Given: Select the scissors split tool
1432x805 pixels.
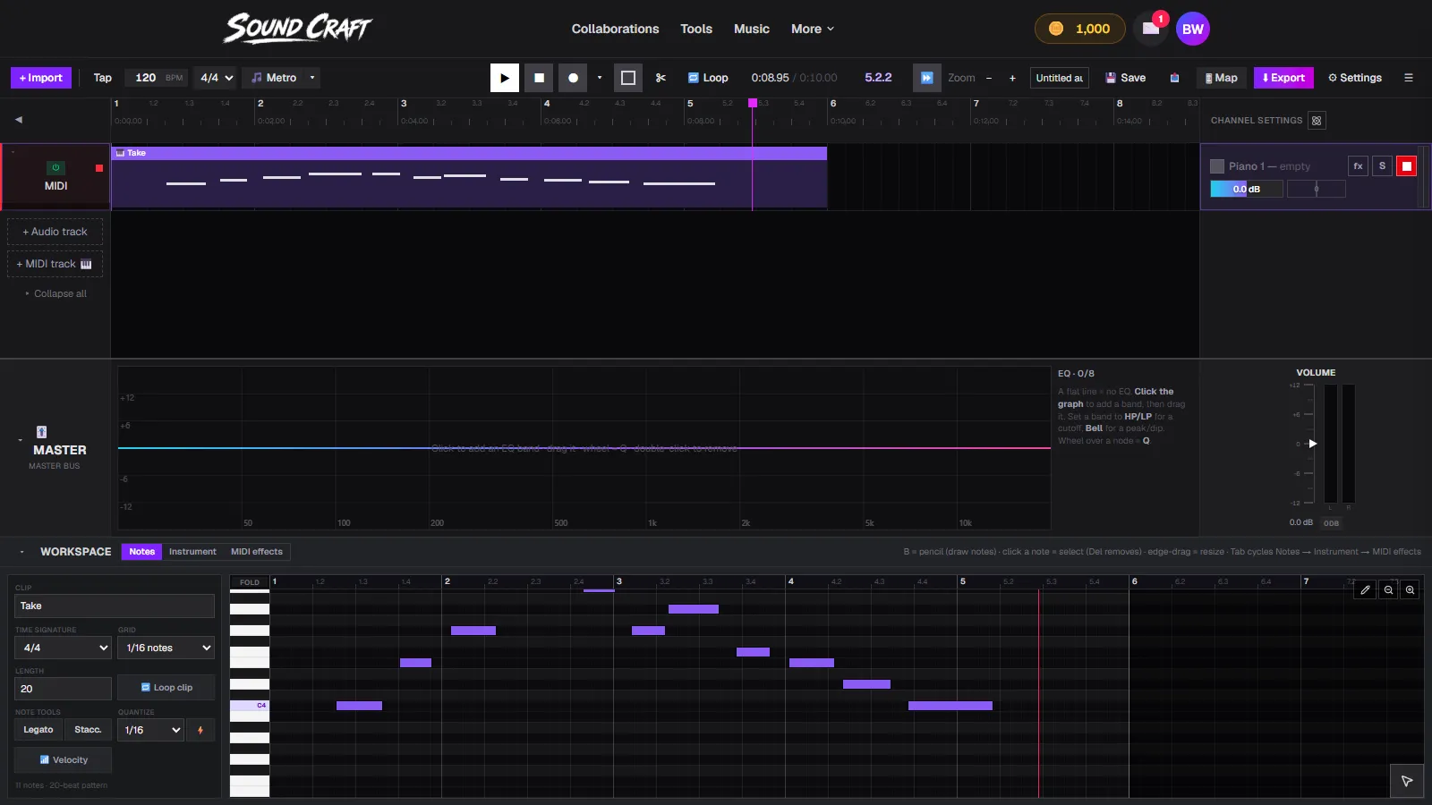Looking at the screenshot, I should 661,78.
